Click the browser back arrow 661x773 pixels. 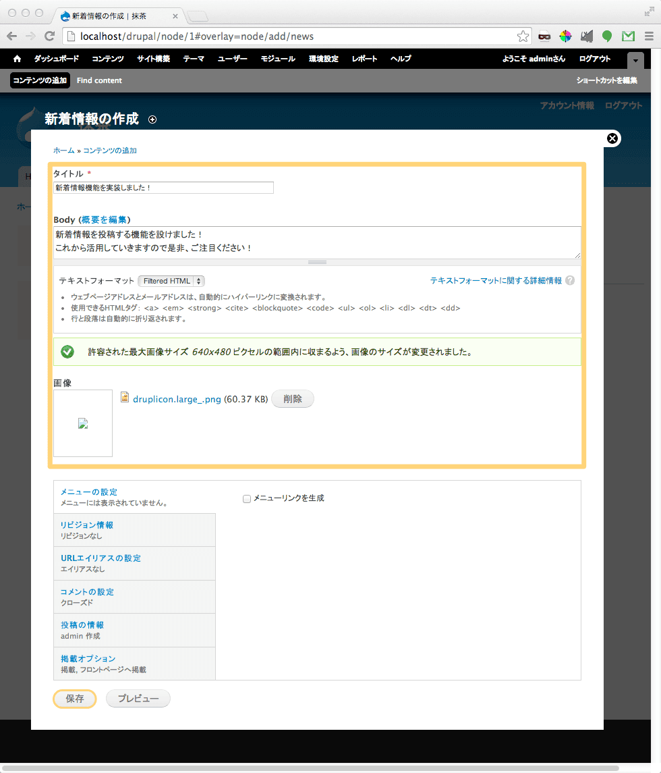click(x=12, y=36)
